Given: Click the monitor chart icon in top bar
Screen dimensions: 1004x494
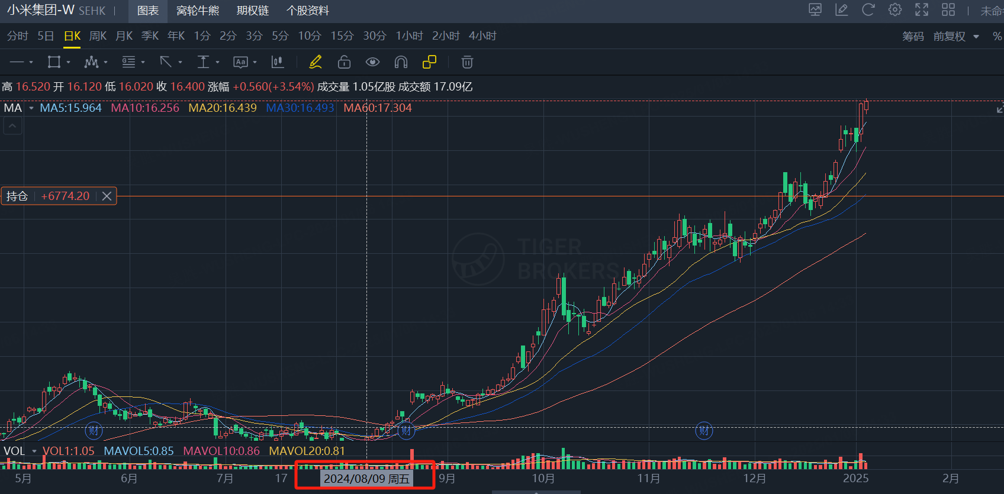Looking at the screenshot, I should [815, 10].
